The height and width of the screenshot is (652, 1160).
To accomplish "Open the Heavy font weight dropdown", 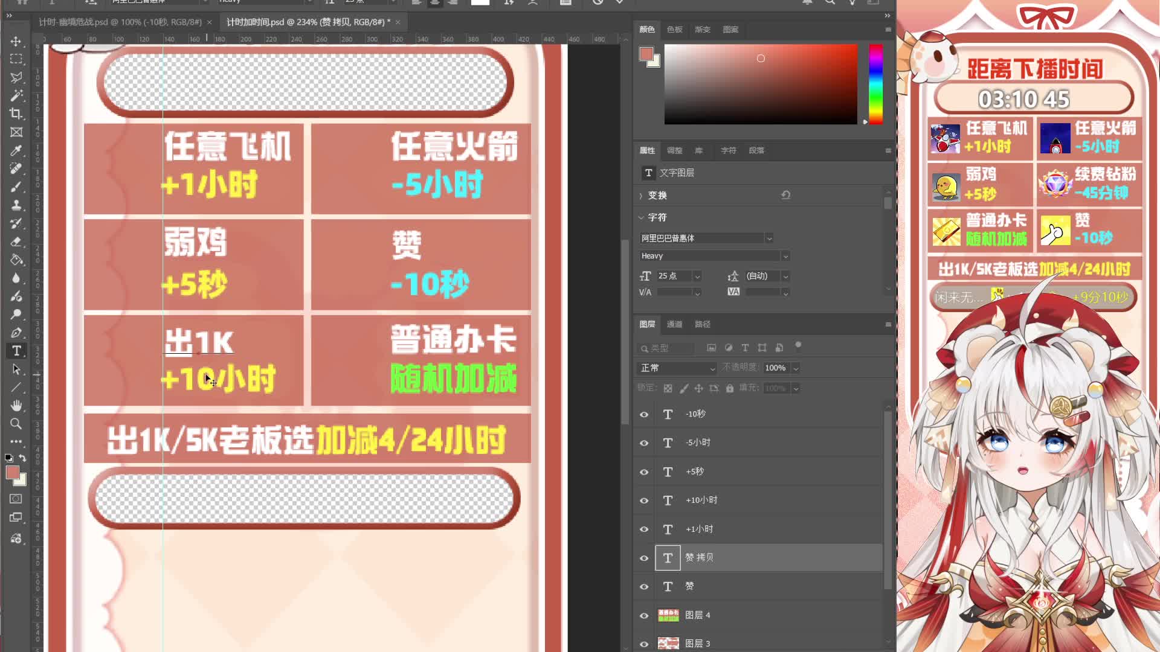I will click(x=785, y=256).
